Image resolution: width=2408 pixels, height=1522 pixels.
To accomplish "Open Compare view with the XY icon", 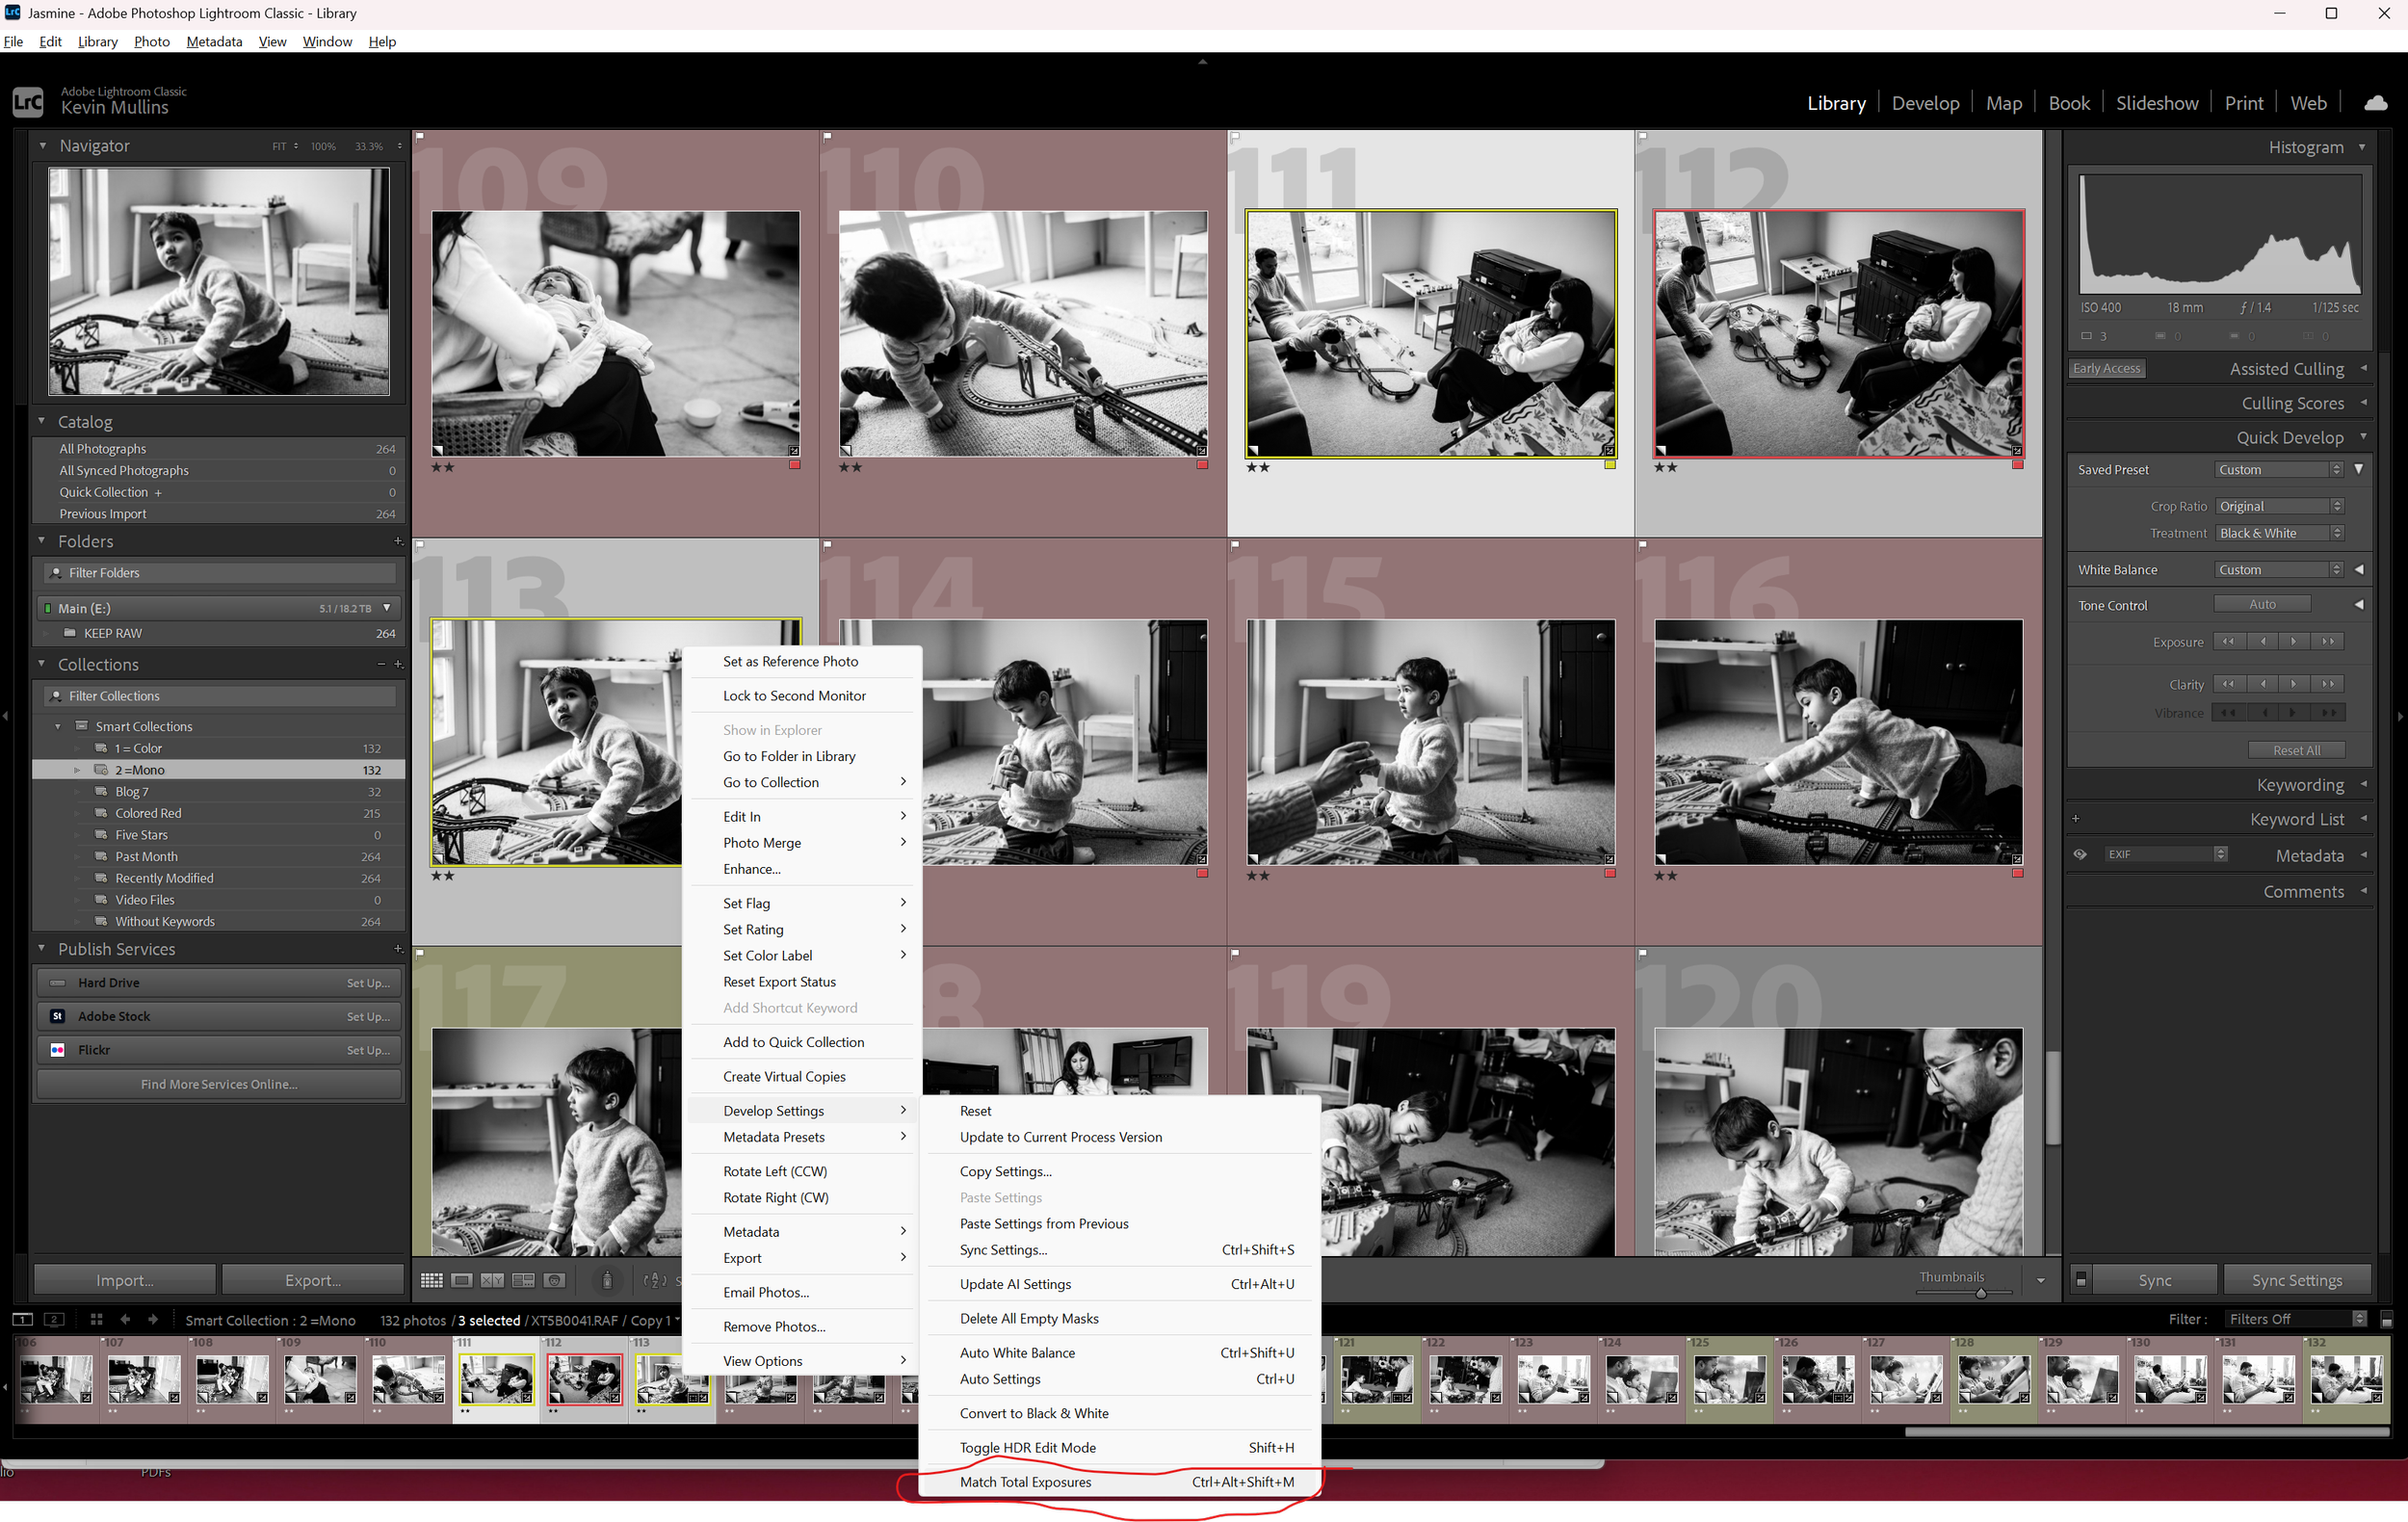I will (493, 1279).
